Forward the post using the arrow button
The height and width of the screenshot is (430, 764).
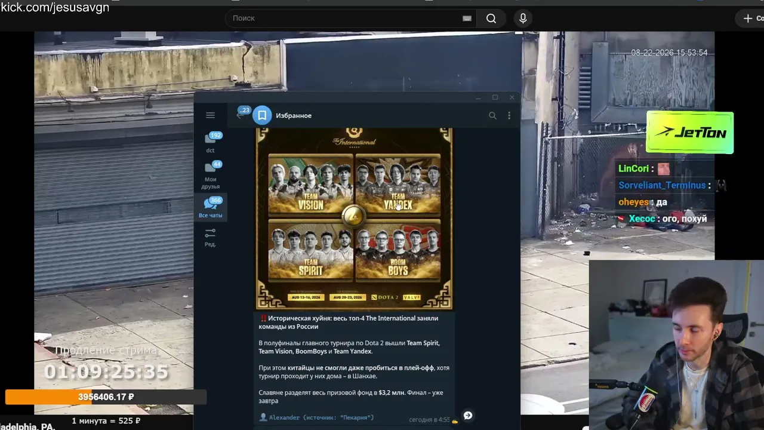pyautogui.click(x=468, y=415)
